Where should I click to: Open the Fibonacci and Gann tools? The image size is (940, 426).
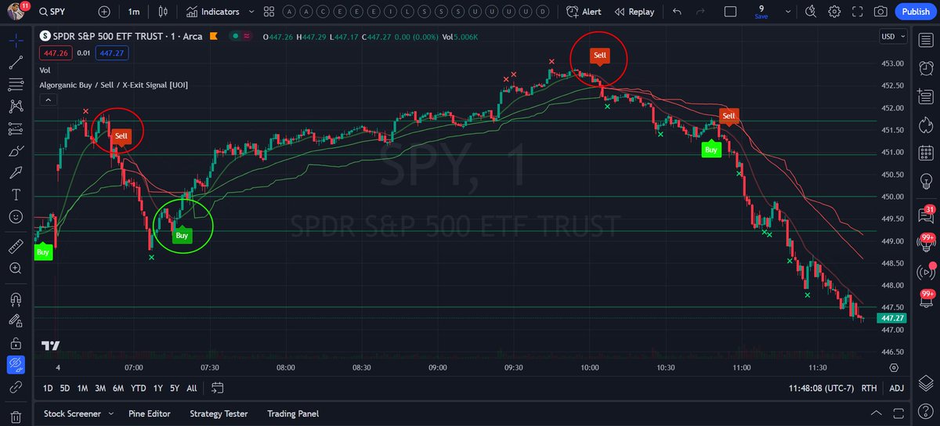[16, 84]
